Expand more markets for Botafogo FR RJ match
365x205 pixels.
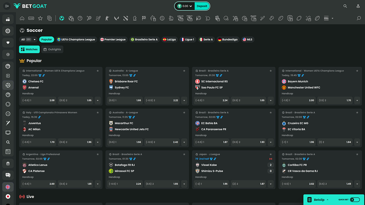coord(184,184)
